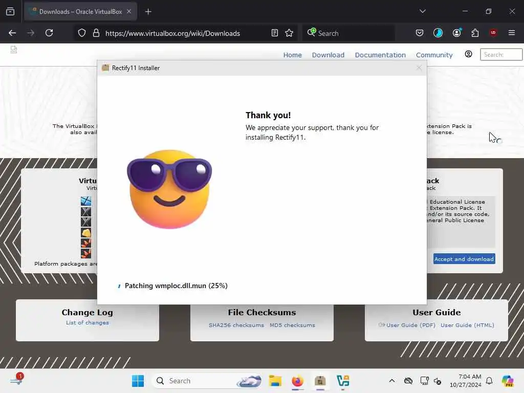The width and height of the screenshot is (524, 393).
Task: Open Home in VirtualBox site nav
Action: [x=292, y=55]
